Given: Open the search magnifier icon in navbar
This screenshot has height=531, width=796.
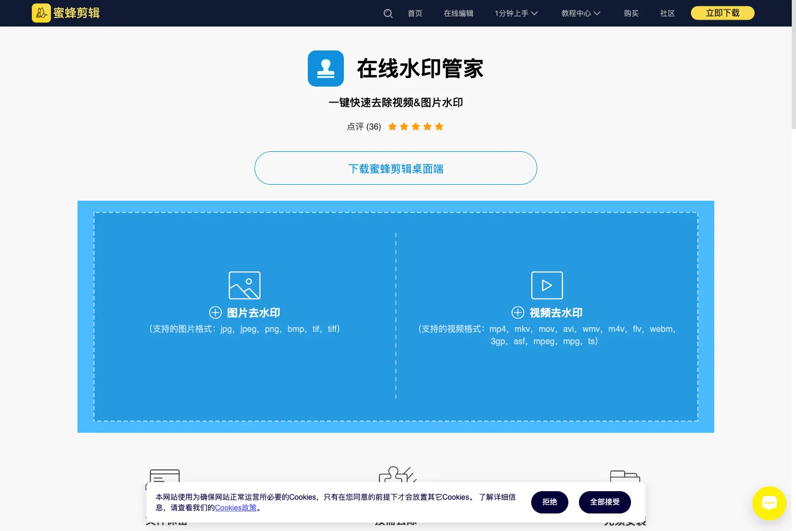Looking at the screenshot, I should coord(388,13).
